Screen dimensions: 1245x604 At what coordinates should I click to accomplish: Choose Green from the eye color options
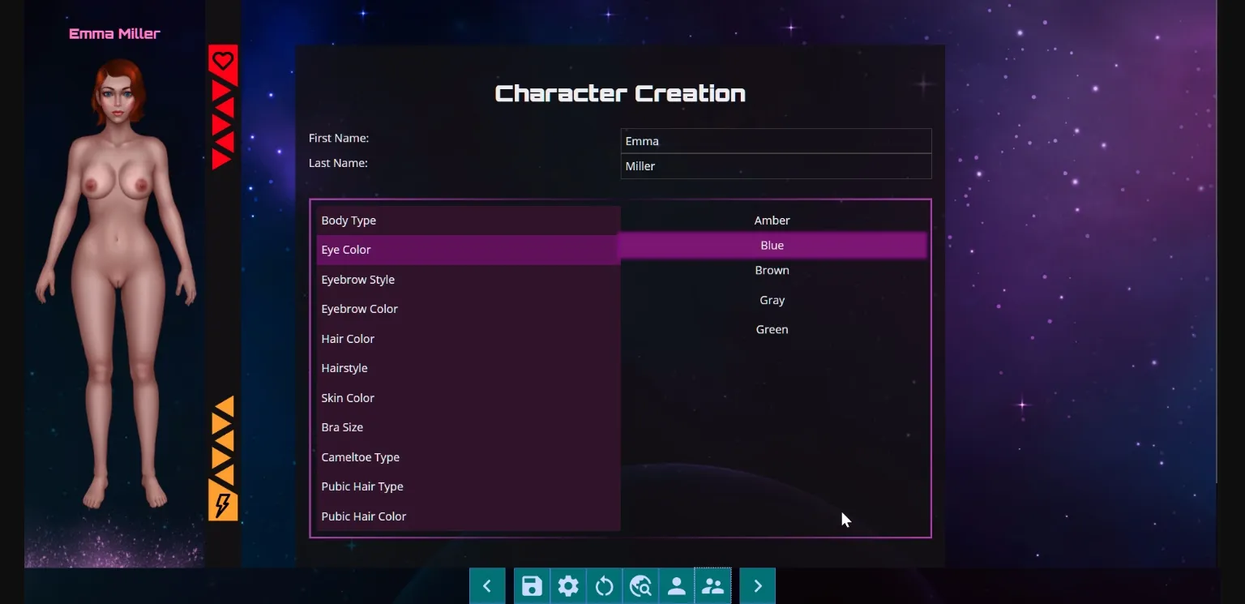772,329
